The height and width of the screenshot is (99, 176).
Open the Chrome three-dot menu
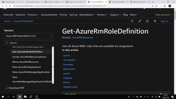tap(174, 6)
